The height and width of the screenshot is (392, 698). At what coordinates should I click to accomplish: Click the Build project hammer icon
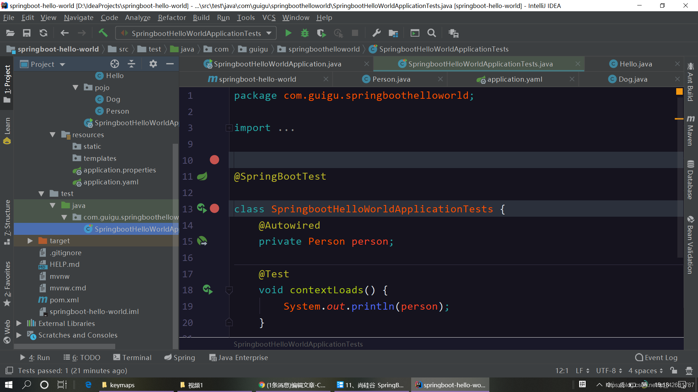(103, 33)
